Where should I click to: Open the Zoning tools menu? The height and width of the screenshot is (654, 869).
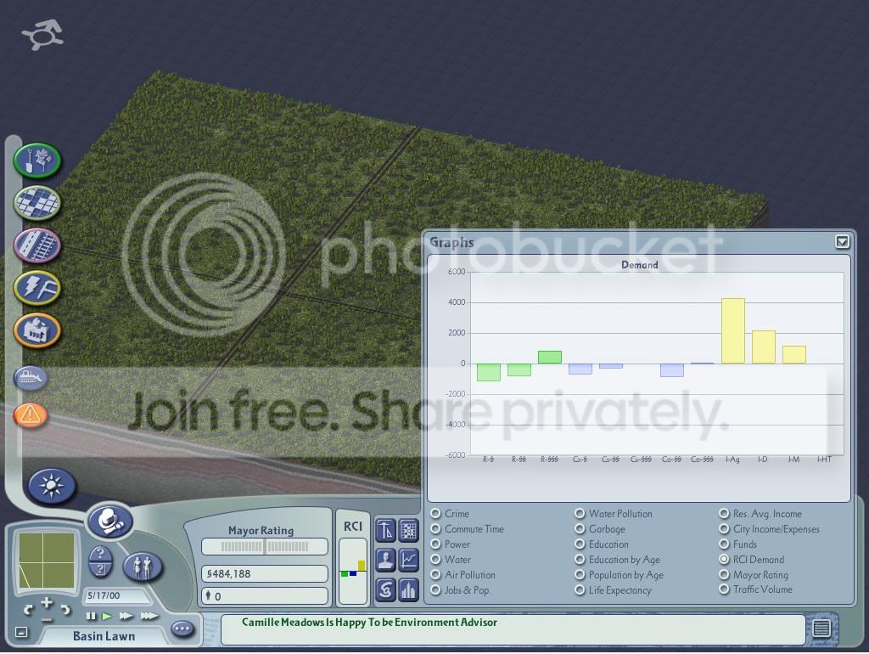[x=37, y=202]
